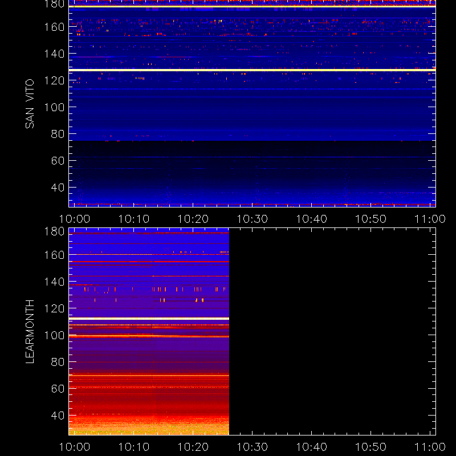
Task: Click the 10:00 time label under Learmonth plot
Action: coord(75,447)
